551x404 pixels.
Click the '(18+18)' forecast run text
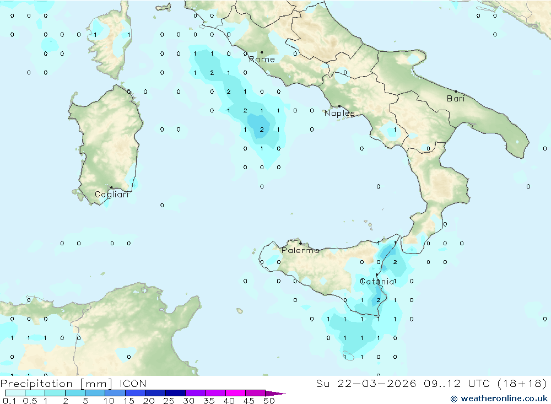(522, 383)
